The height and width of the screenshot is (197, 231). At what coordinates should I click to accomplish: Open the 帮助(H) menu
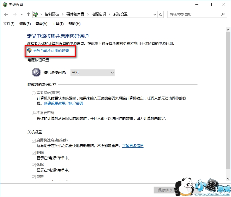point(74,23)
